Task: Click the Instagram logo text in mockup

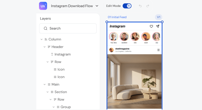Action: point(117,26)
